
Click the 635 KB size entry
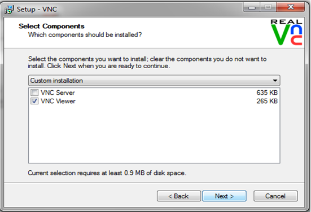click(267, 92)
